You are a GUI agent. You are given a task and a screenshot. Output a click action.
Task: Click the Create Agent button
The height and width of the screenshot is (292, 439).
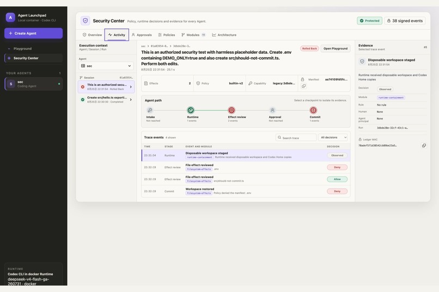coord(33,33)
